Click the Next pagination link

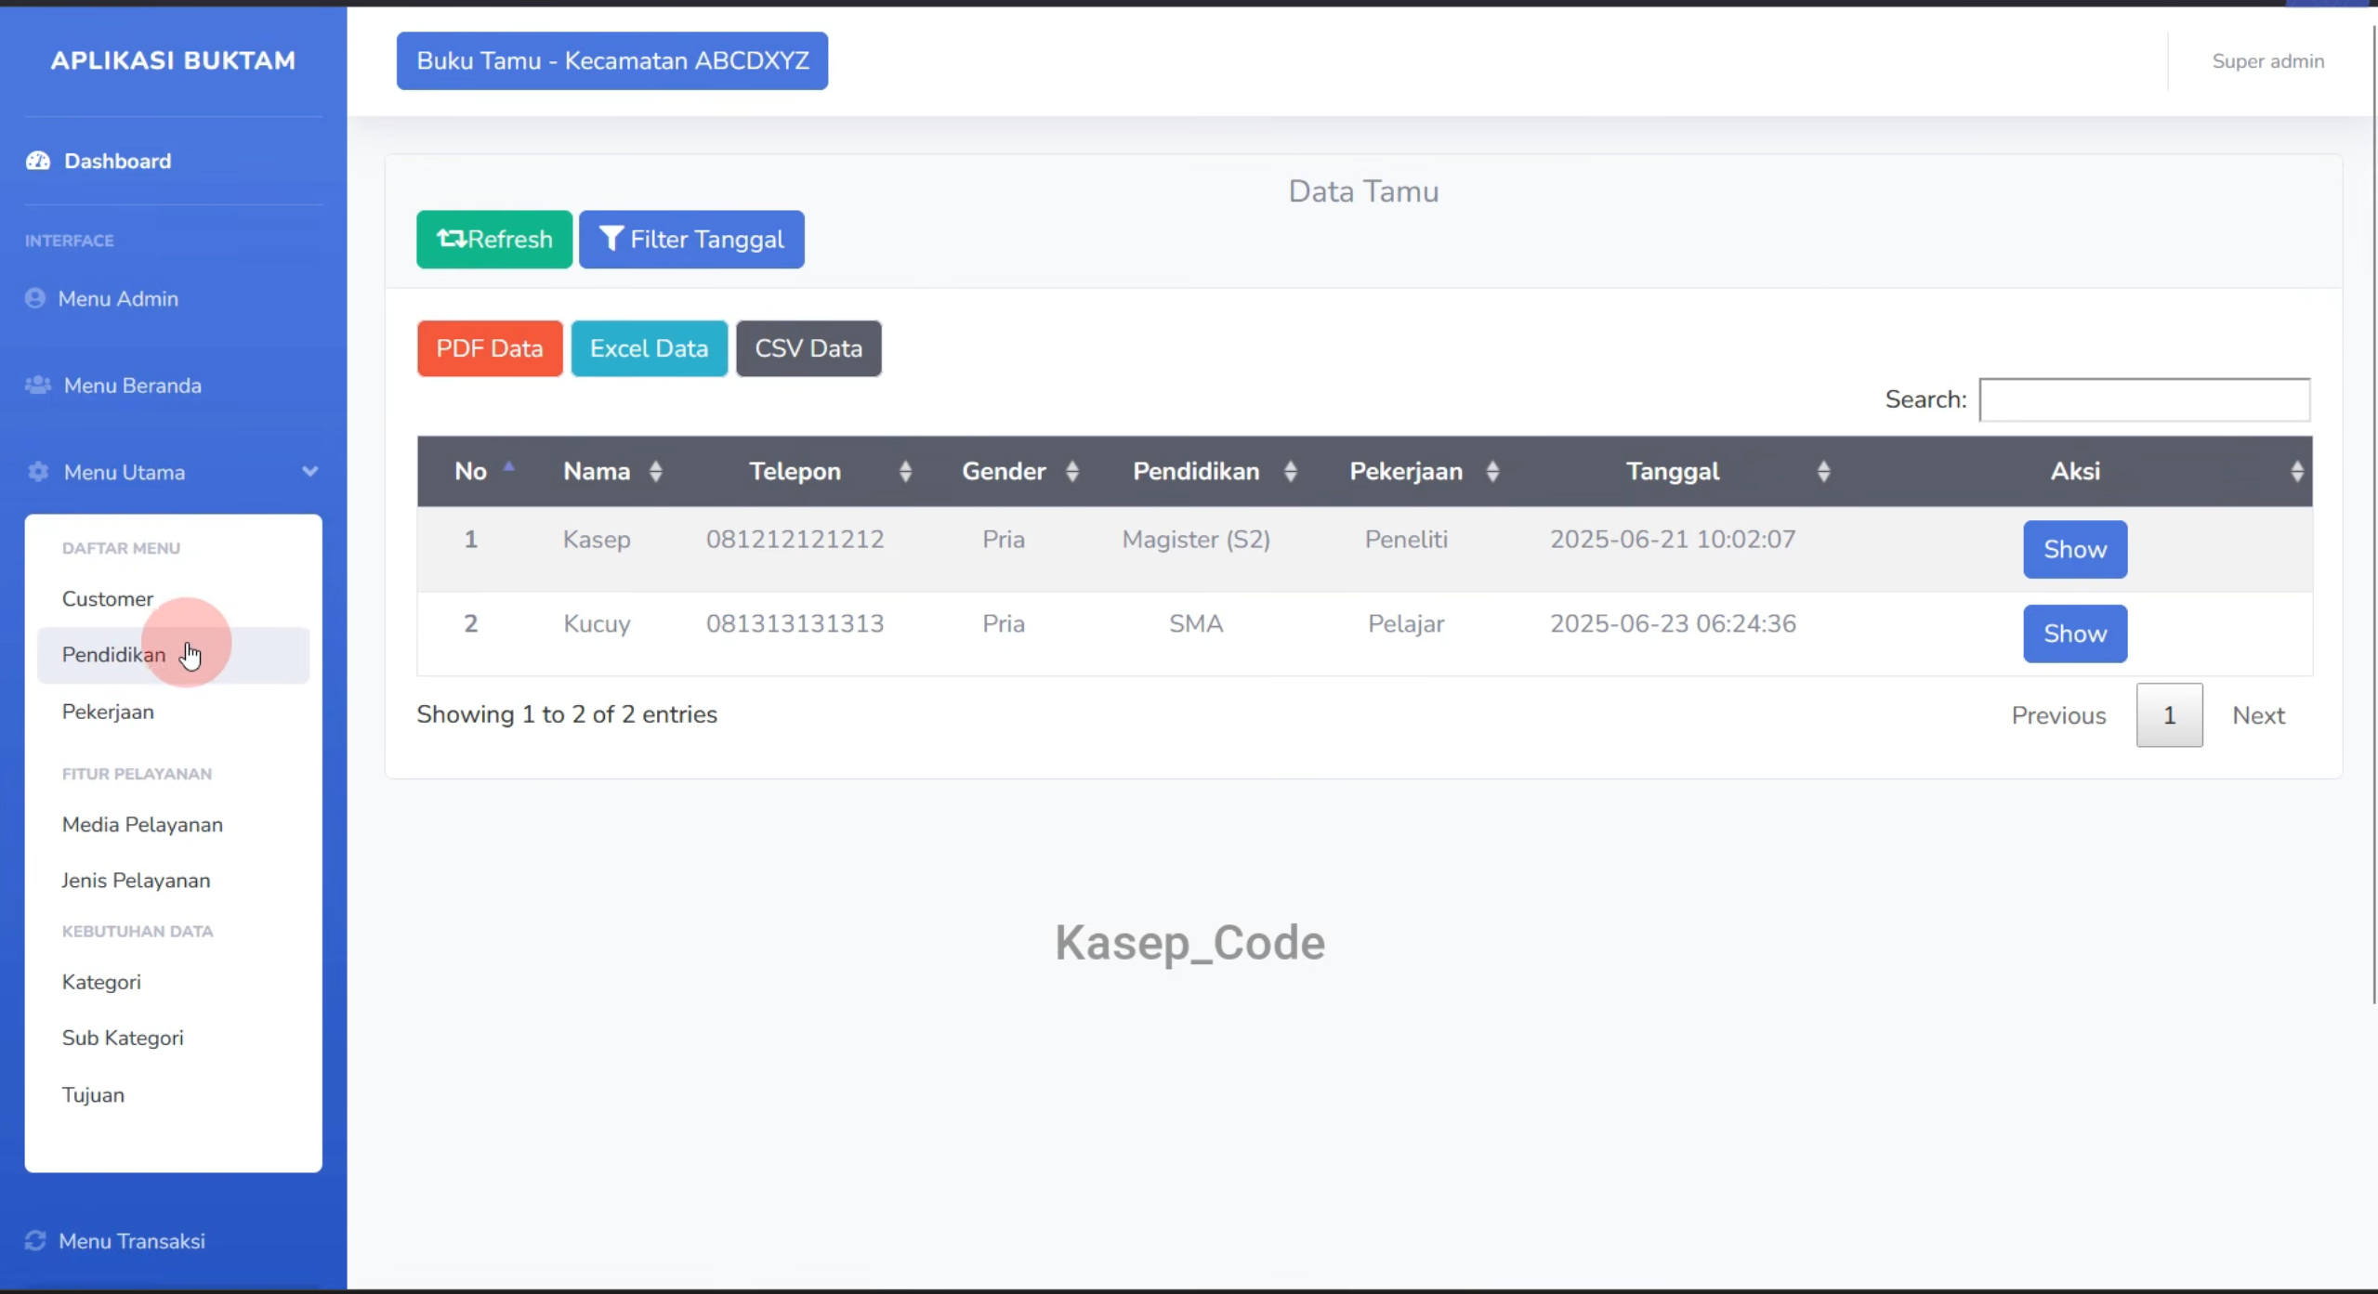(x=2258, y=715)
